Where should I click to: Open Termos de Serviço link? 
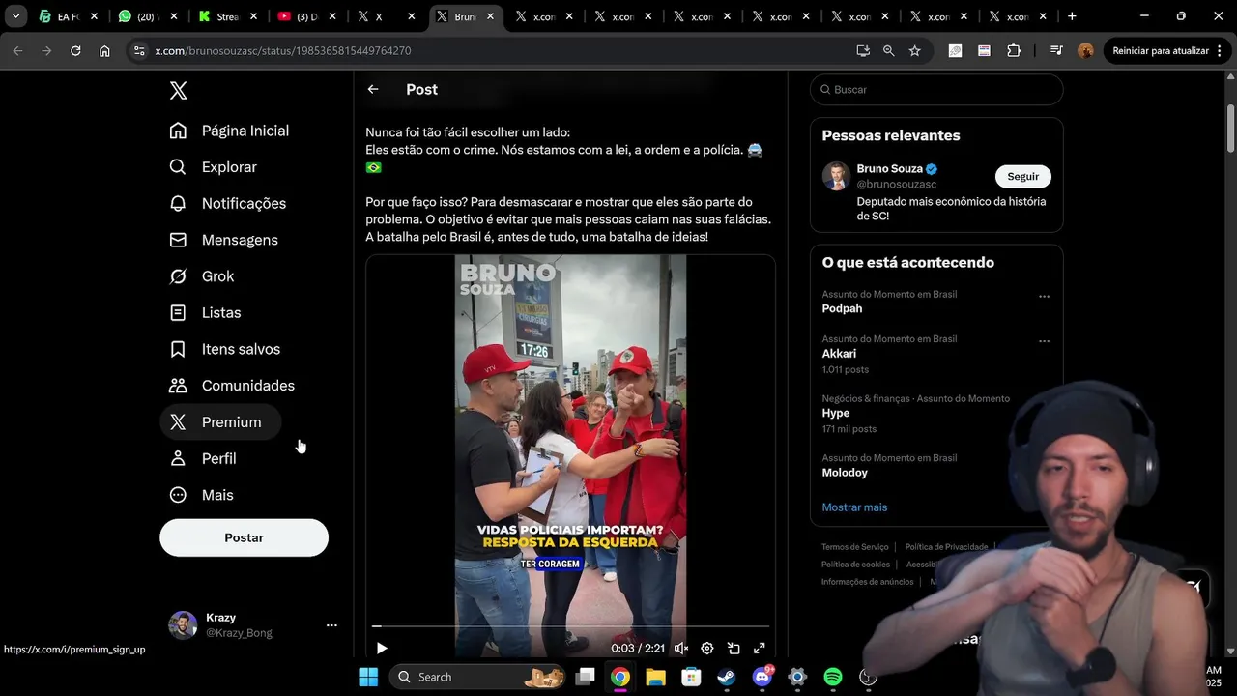tap(855, 547)
